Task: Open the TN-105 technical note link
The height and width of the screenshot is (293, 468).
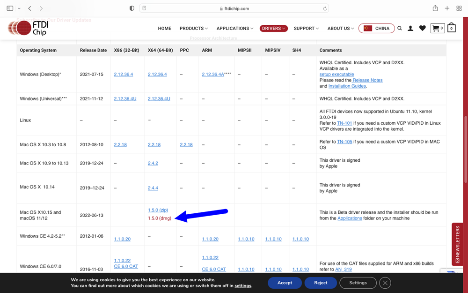Action: 344,142
